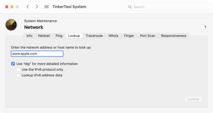Open help with the question mark button
213x113 pixels.
[x=205, y=27]
